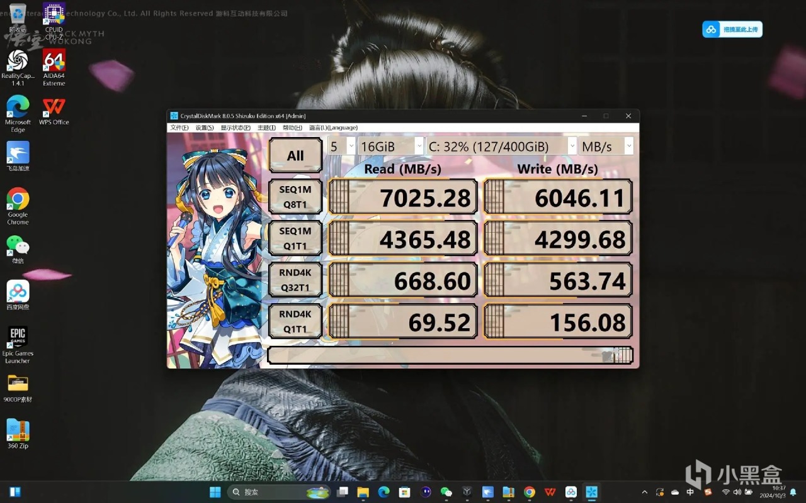This screenshot has width=806, height=503.
Task: Open the Recycle Bin desktop icon
Action: pos(18,18)
